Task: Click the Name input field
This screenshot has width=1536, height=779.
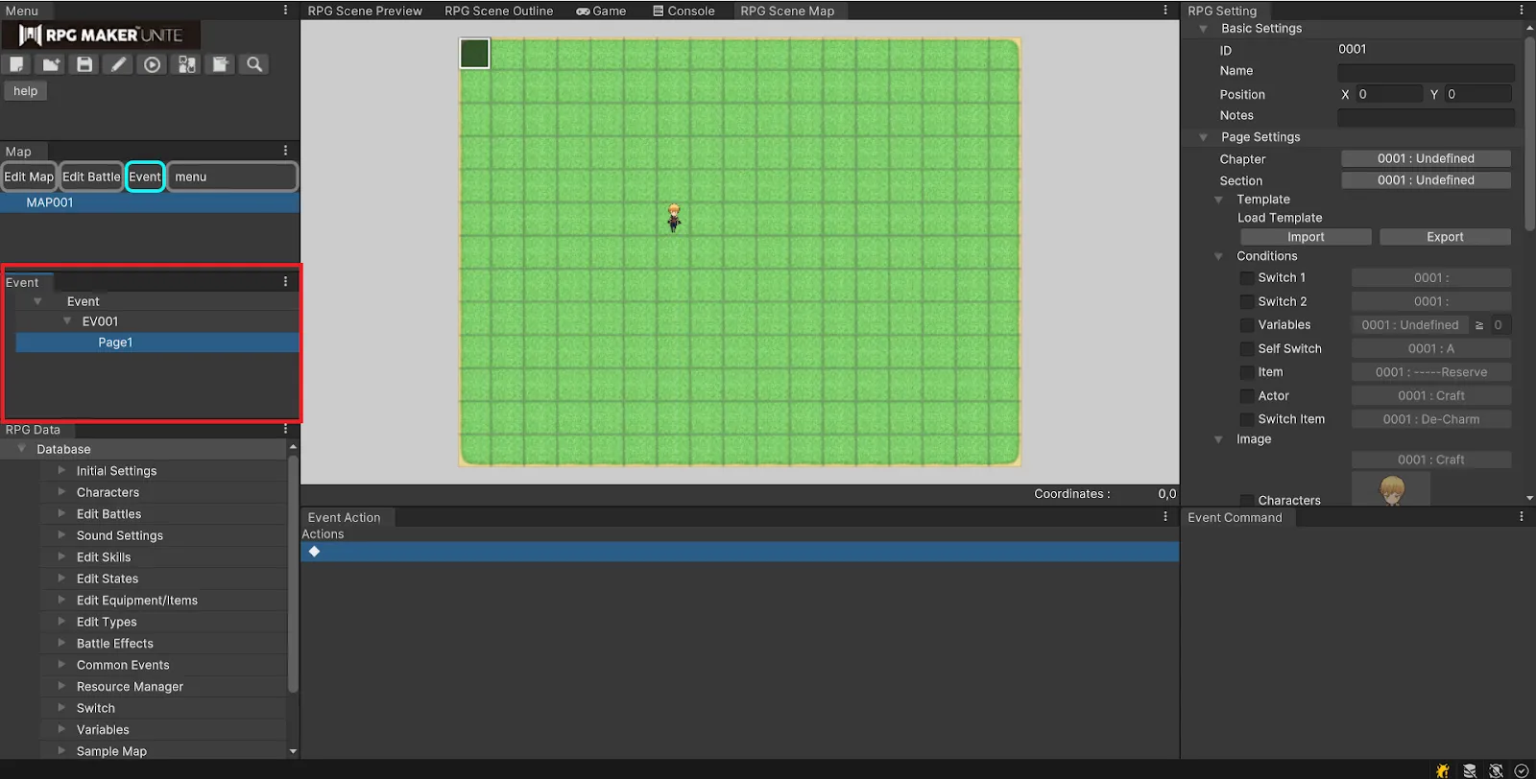Action: pyautogui.click(x=1425, y=72)
